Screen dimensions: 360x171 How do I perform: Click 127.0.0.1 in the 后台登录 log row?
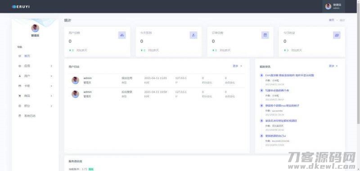pos(181,92)
